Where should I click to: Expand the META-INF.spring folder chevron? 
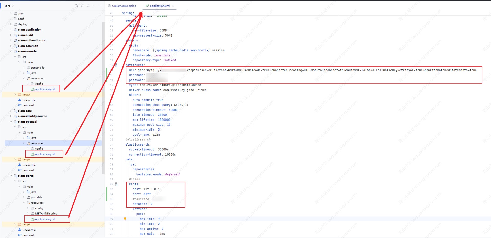[x=28, y=214]
